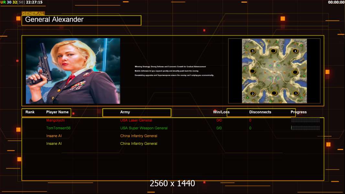Select the unnumbered start spot between 2 and 1
Image resolution: width=345 pixels, height=194 pixels.
tap(274, 93)
